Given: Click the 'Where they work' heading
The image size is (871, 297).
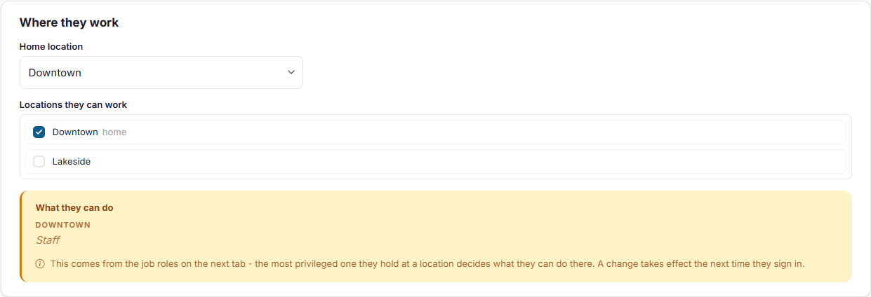Looking at the screenshot, I should point(69,22).
